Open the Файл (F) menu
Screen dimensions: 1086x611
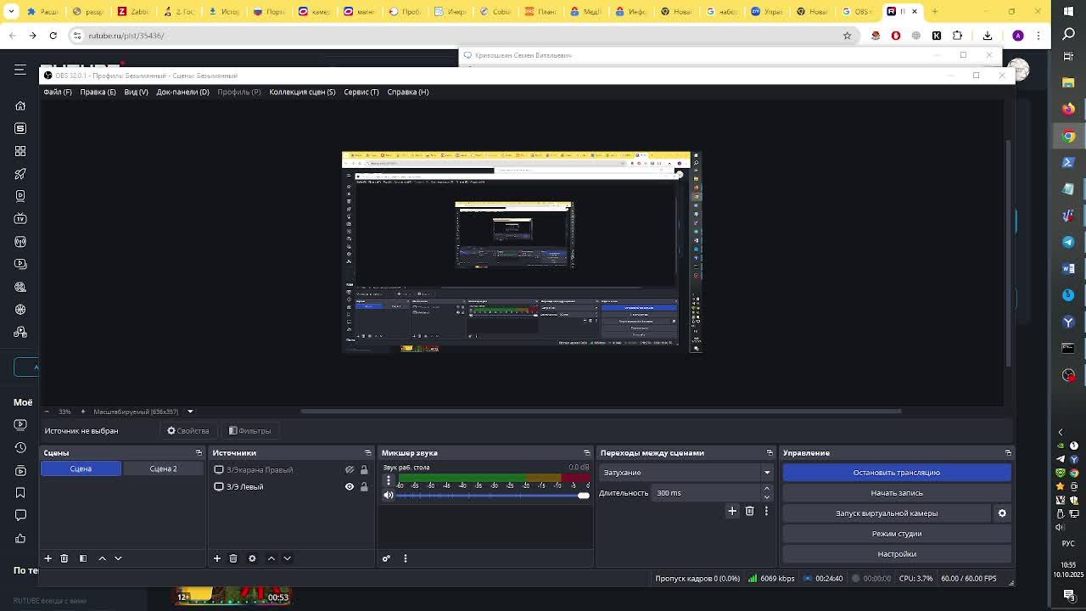tap(58, 92)
